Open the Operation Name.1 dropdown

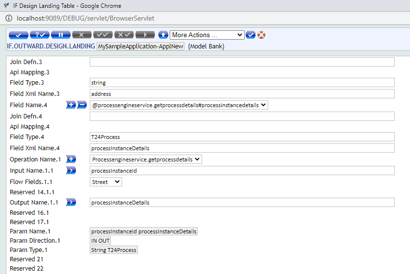click(146, 160)
